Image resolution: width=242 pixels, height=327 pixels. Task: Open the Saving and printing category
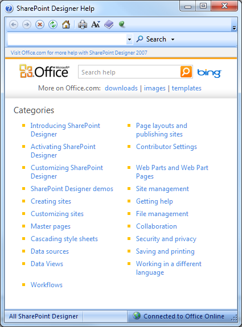pos(165,251)
